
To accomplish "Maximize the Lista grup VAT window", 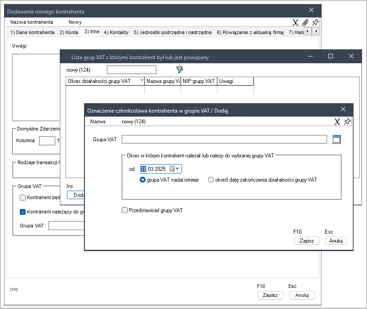I will tap(331, 56).
